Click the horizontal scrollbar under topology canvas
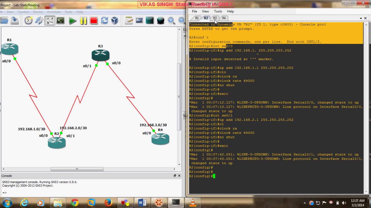371x208 pixels. tap(77, 169)
